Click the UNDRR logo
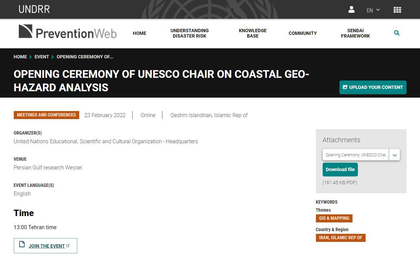 point(34,9)
